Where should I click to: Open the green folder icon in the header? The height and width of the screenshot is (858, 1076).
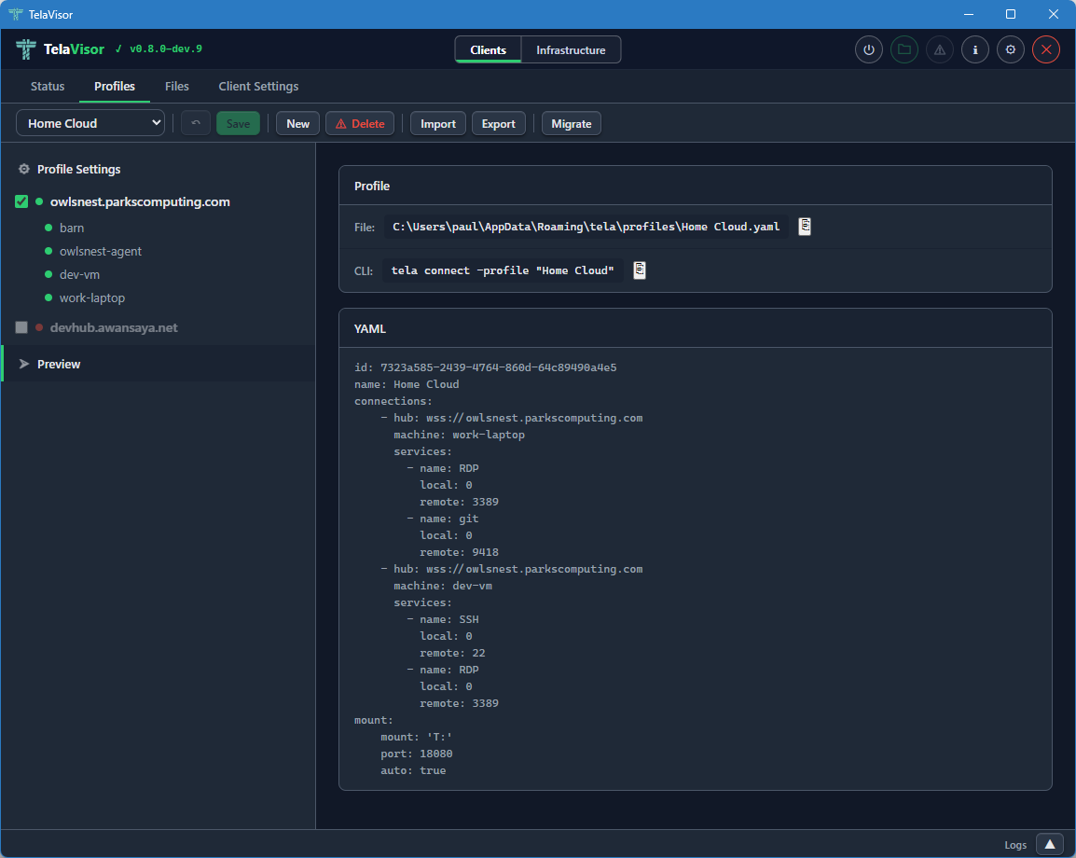pos(904,49)
